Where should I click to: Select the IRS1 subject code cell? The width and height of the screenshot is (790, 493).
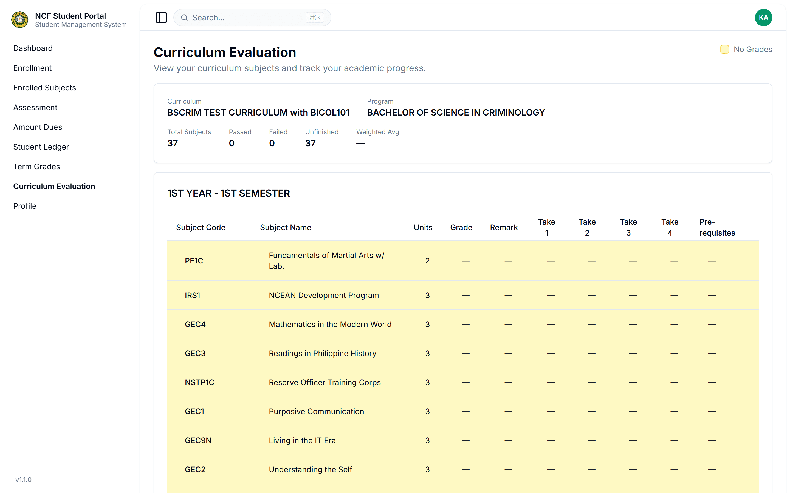click(x=193, y=296)
